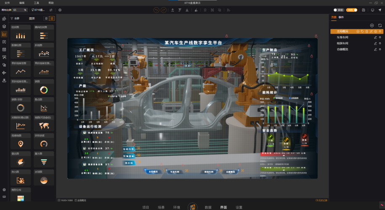Viewport: 385px width, 210px height.
Task: Click the bring-to-top layer icon
Action: coord(180,10)
